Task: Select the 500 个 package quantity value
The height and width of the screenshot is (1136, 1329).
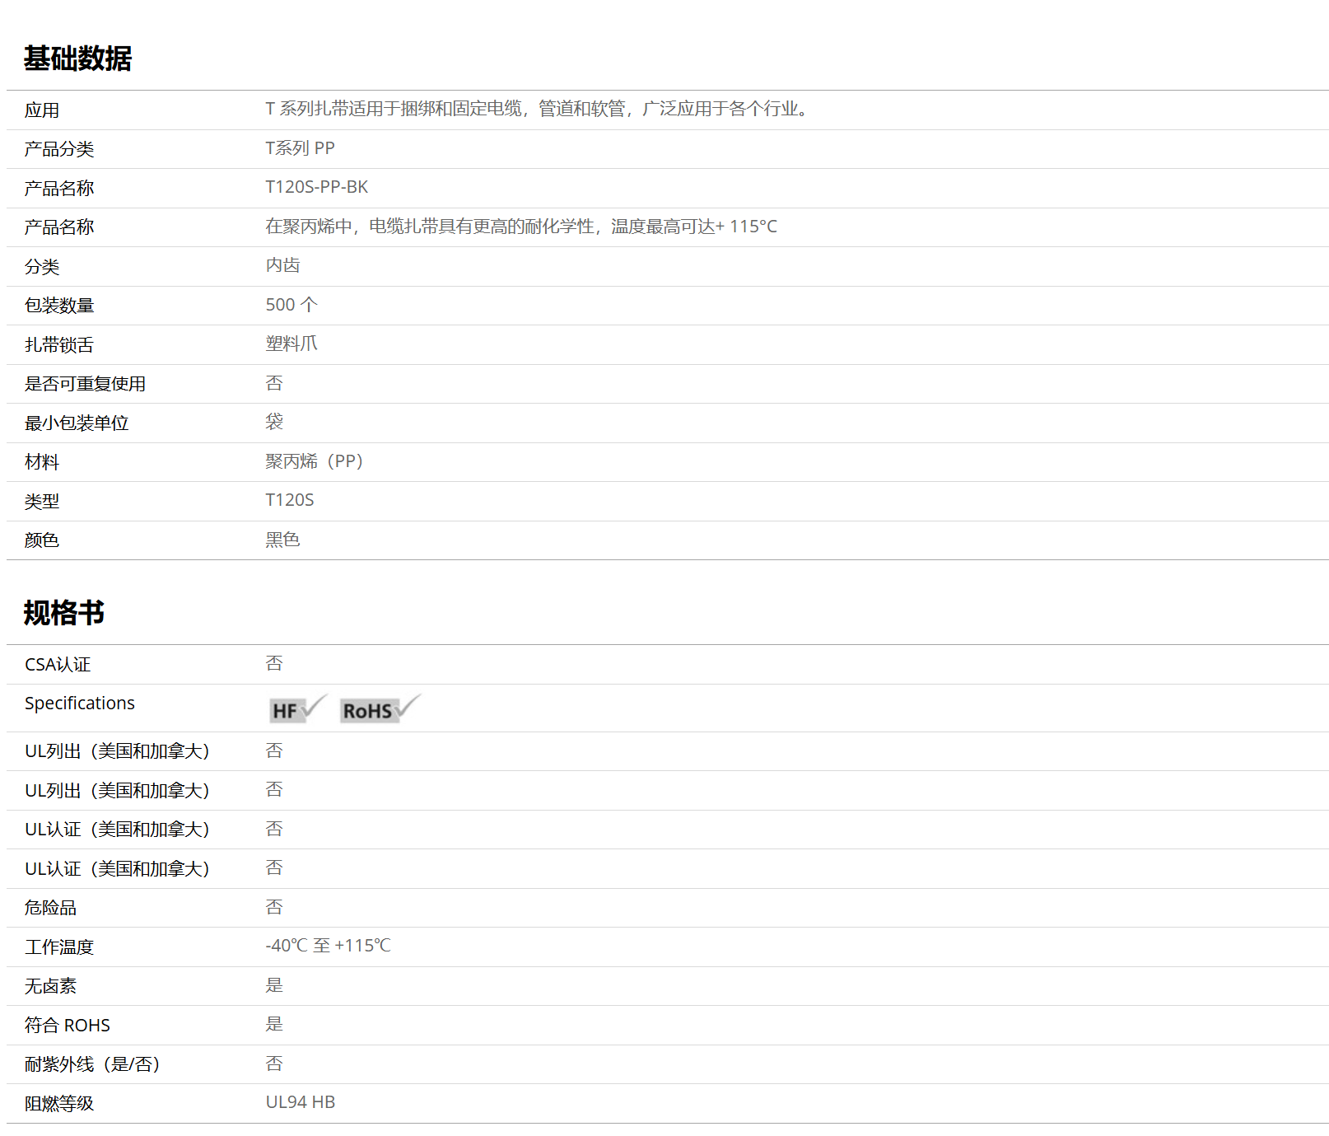Action: tap(291, 305)
